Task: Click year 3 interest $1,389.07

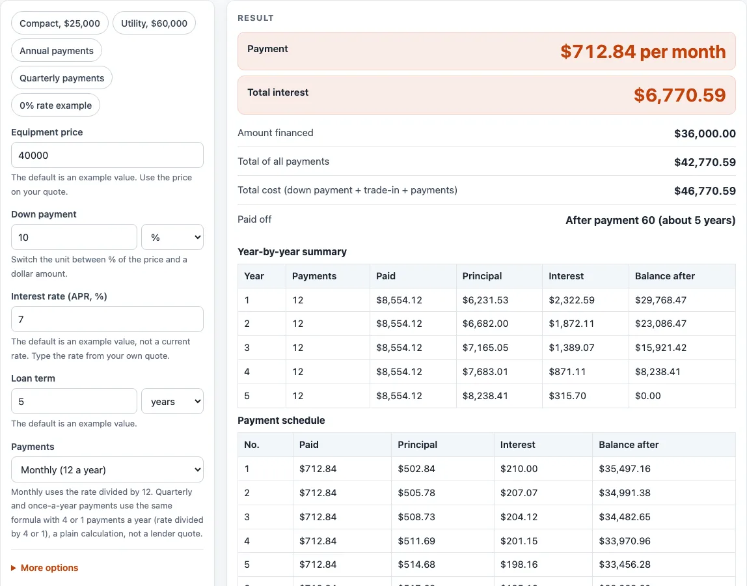Action: 571,348
